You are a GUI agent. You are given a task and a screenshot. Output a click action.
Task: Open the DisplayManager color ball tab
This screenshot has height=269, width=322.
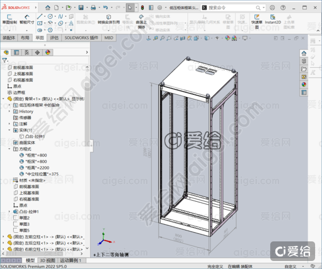(x=48, y=52)
